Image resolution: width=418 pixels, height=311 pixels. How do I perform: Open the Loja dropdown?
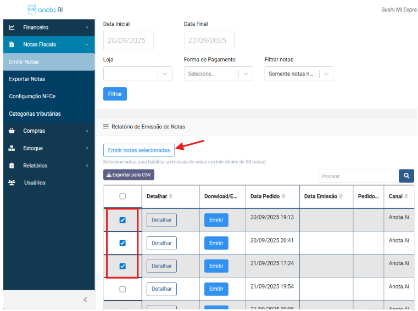point(137,74)
